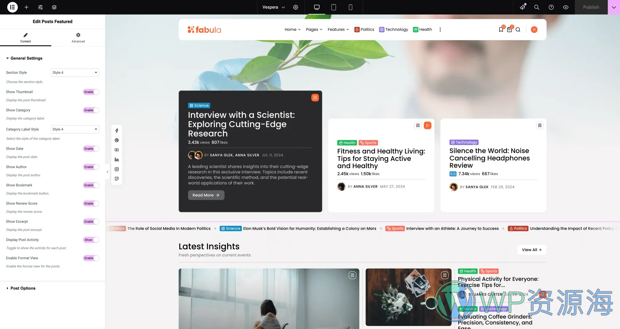Image resolution: width=620 pixels, height=329 pixels.
Task: Click the preview changes eye icon
Action: (x=566, y=7)
